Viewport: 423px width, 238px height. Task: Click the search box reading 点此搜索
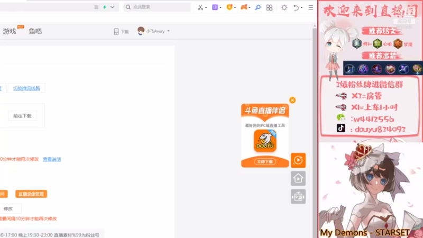tap(157, 7)
